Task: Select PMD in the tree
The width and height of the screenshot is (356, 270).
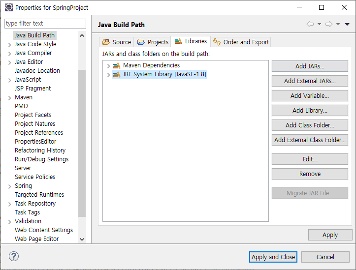Action: tap(21, 106)
